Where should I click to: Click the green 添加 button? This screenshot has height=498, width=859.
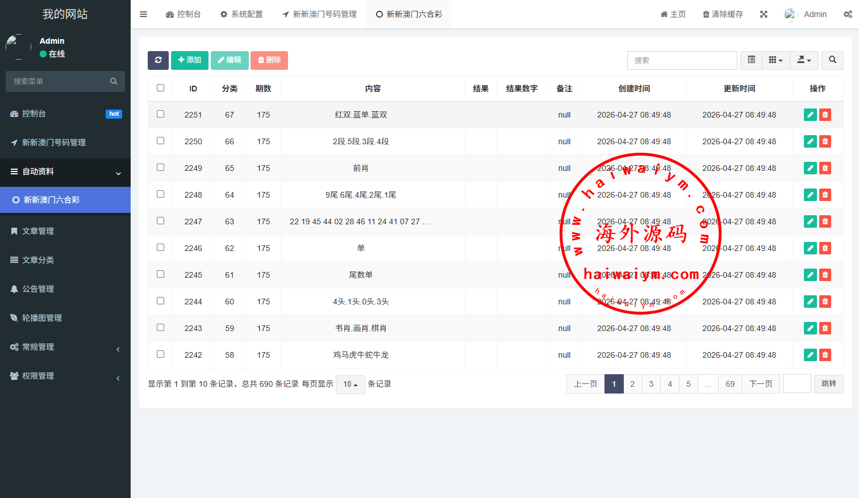(189, 60)
